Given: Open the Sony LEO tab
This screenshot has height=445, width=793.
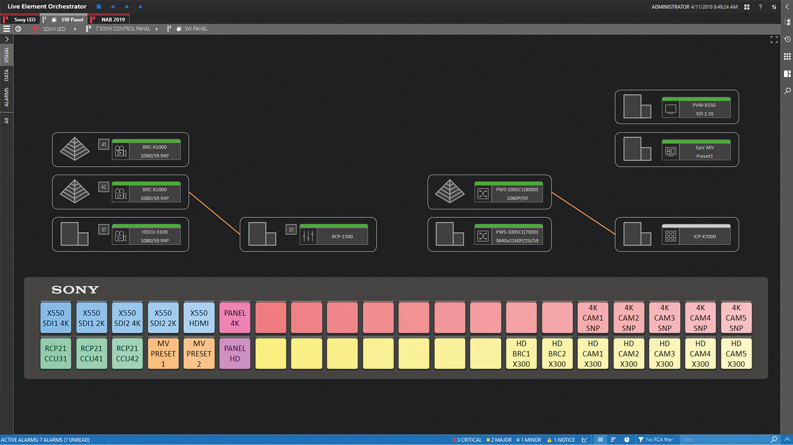Looking at the screenshot, I should point(20,20).
